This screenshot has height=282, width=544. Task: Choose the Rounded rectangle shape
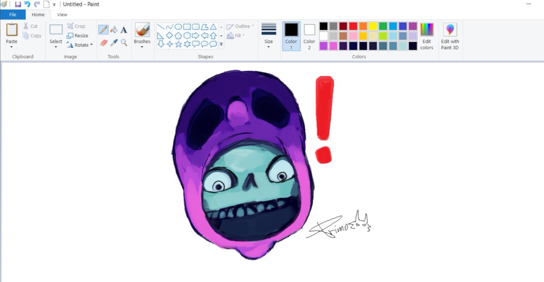tap(195, 27)
